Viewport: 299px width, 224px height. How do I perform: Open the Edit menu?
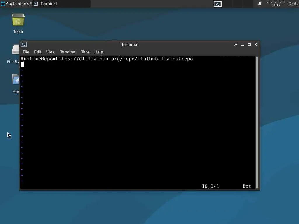point(38,52)
